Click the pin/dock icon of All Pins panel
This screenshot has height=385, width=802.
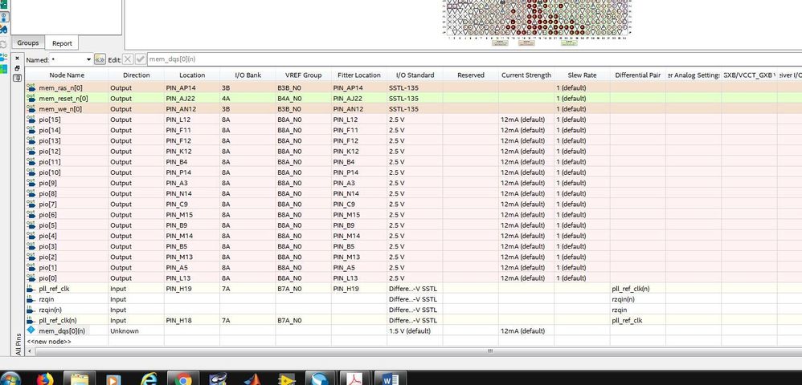[x=17, y=78]
